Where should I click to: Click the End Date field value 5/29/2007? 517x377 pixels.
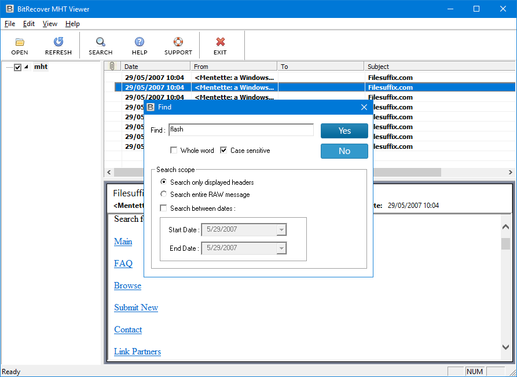(222, 248)
